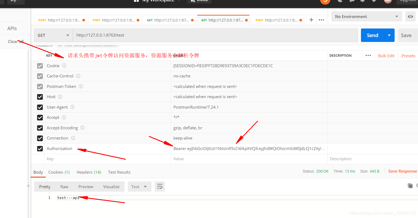This screenshot has width=418, height=218.
Task: Open the Test Results tab
Action: point(119,172)
